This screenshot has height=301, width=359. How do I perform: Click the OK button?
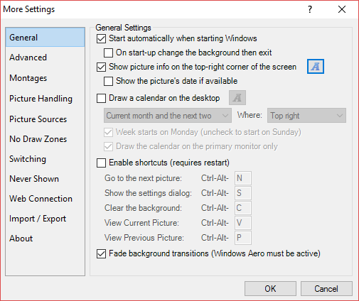[x=270, y=289]
